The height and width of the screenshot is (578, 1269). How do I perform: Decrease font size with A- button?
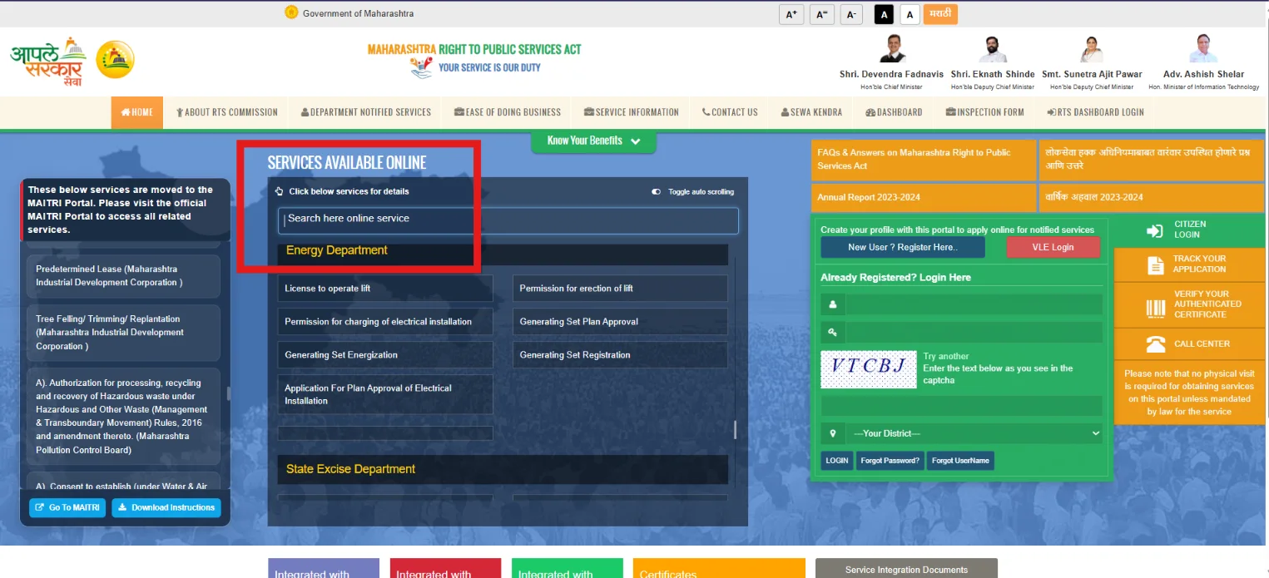(850, 14)
